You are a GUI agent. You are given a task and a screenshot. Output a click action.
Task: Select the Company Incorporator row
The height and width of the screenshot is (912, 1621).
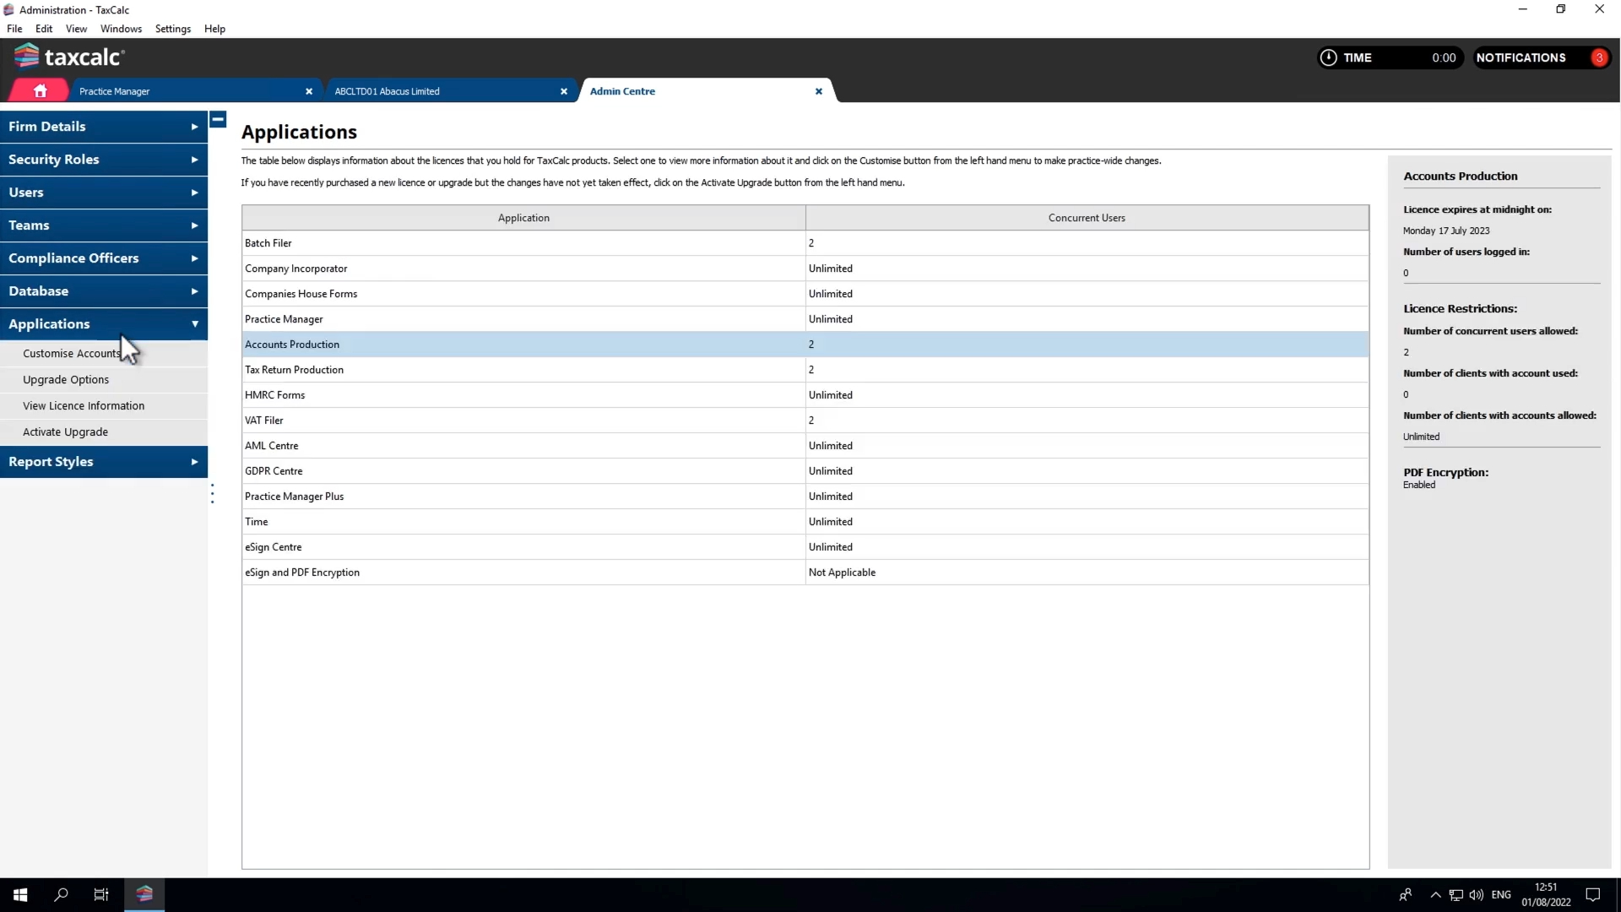coord(805,269)
